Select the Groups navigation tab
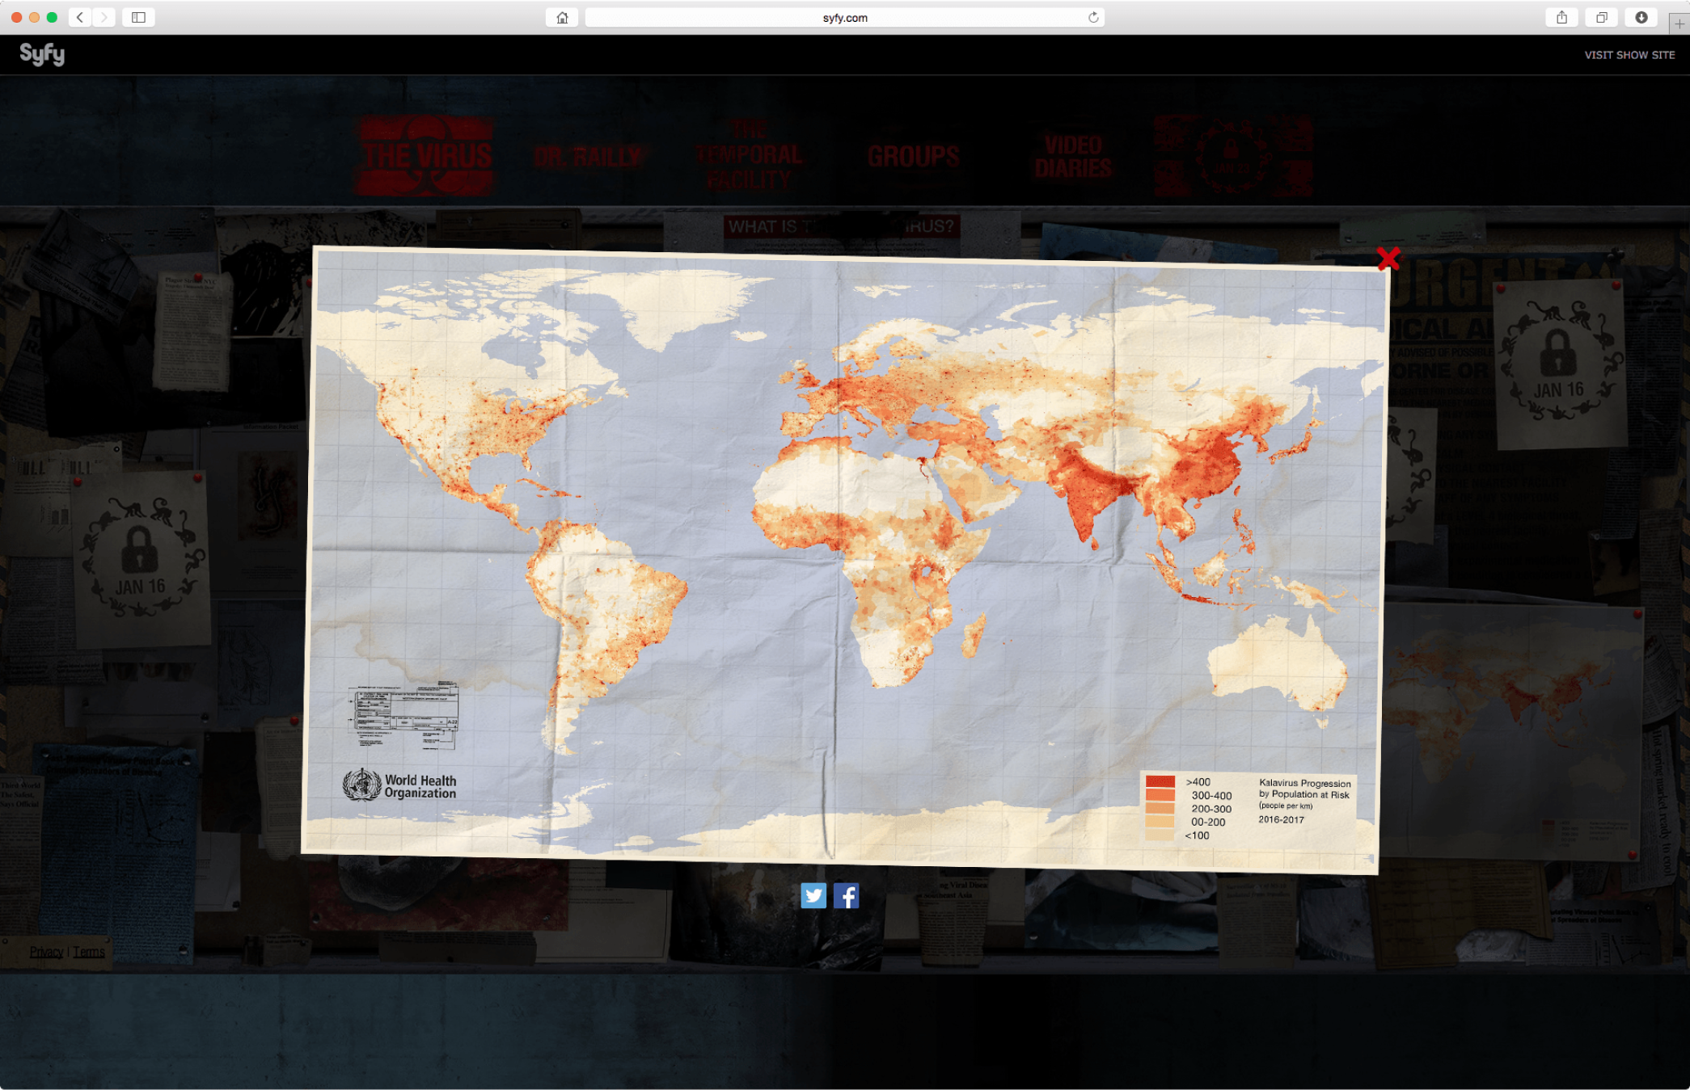Screen dimensions: 1690x1090 pos(913,156)
